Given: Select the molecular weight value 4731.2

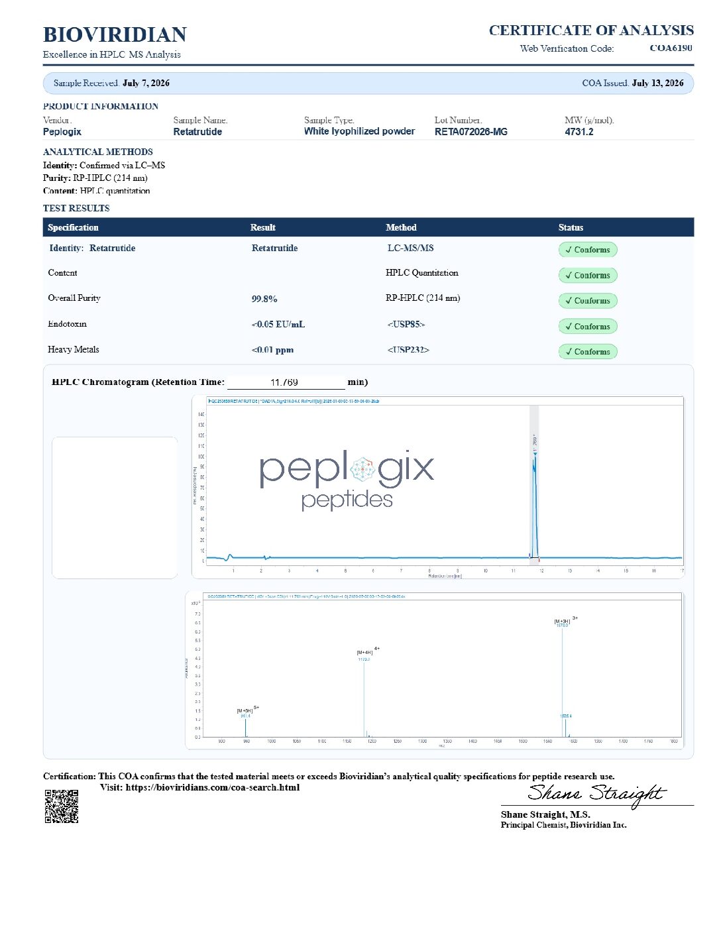Looking at the screenshot, I should (579, 132).
